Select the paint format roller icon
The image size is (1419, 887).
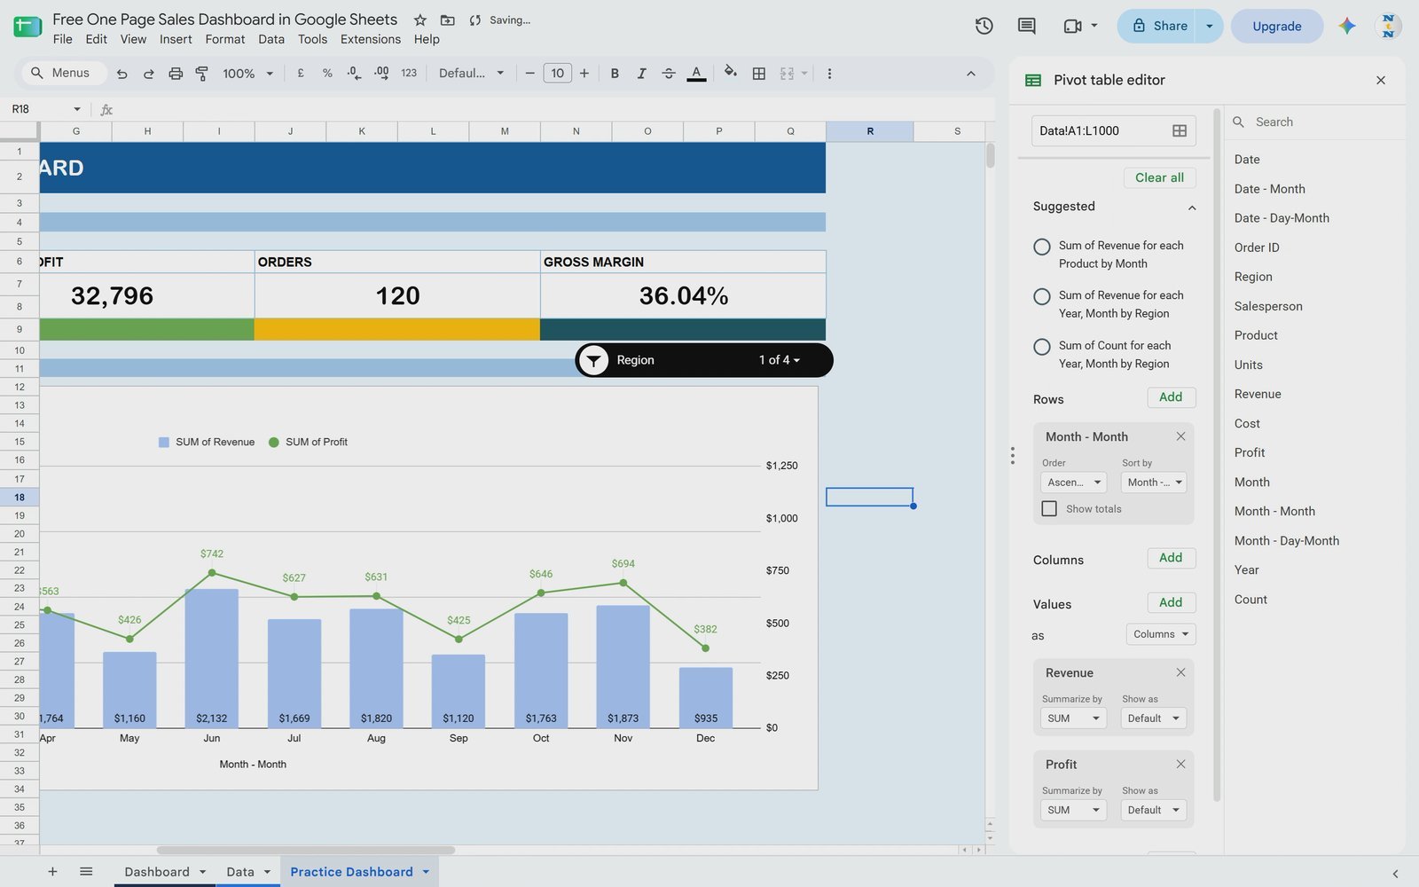pos(202,74)
